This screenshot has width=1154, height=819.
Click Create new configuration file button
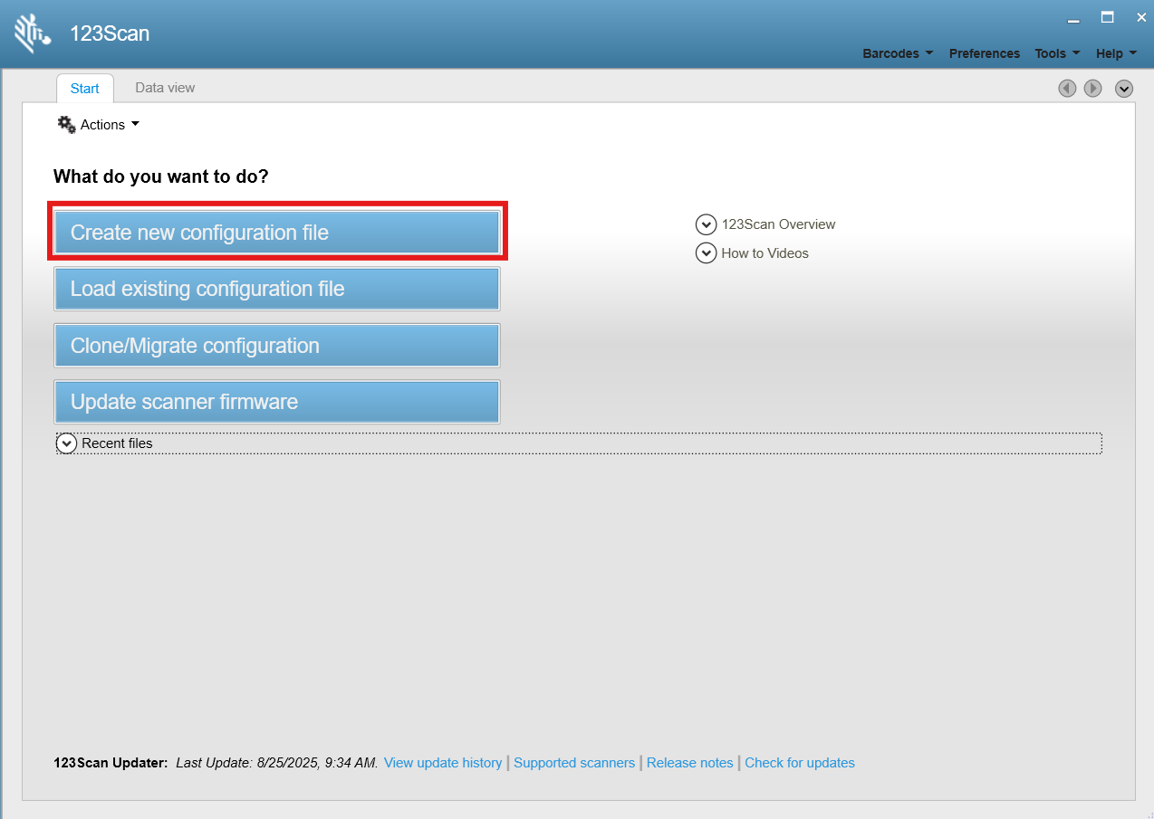[277, 233]
